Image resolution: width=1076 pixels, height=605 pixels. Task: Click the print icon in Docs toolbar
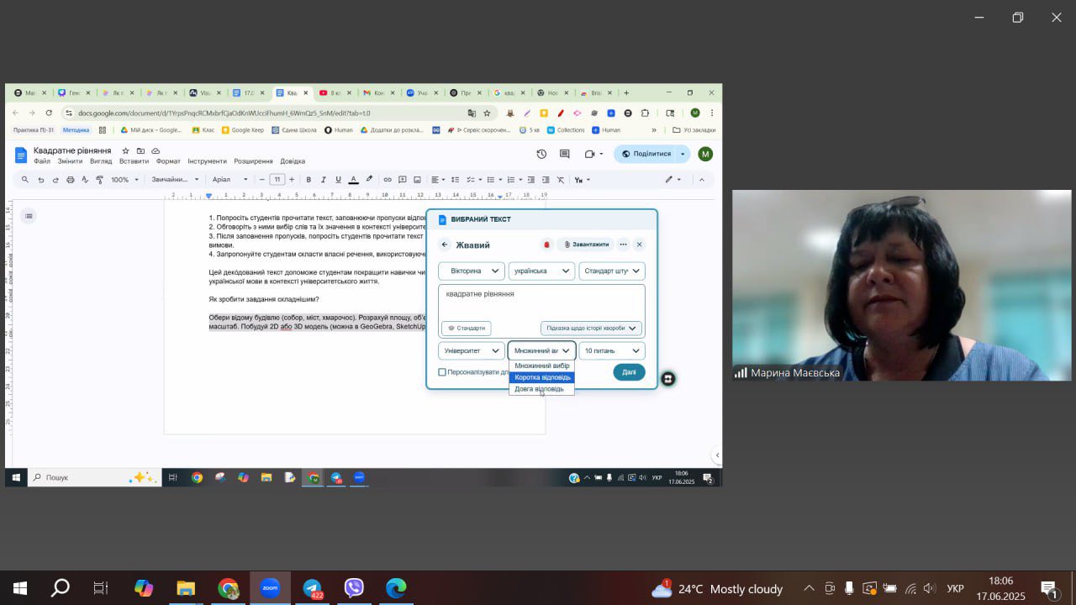pyautogui.click(x=71, y=180)
